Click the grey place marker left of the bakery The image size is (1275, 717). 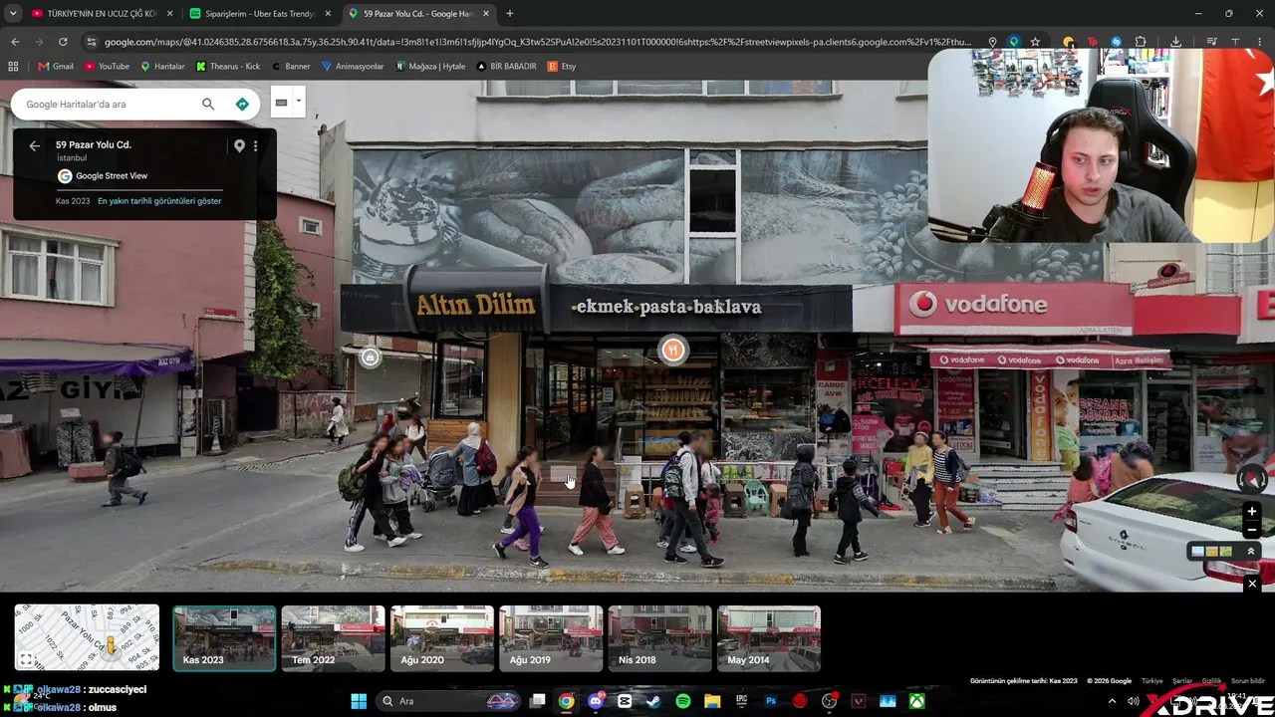[371, 358]
